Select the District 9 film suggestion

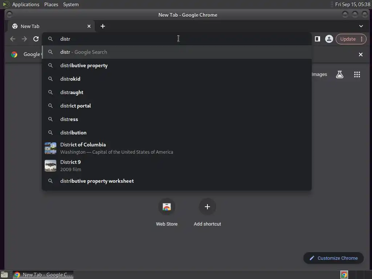coord(177,166)
